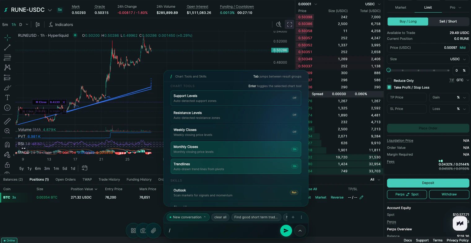The width and height of the screenshot is (471, 243).
Task: Open the long/short position forecasting tool
Action: tap(7, 78)
